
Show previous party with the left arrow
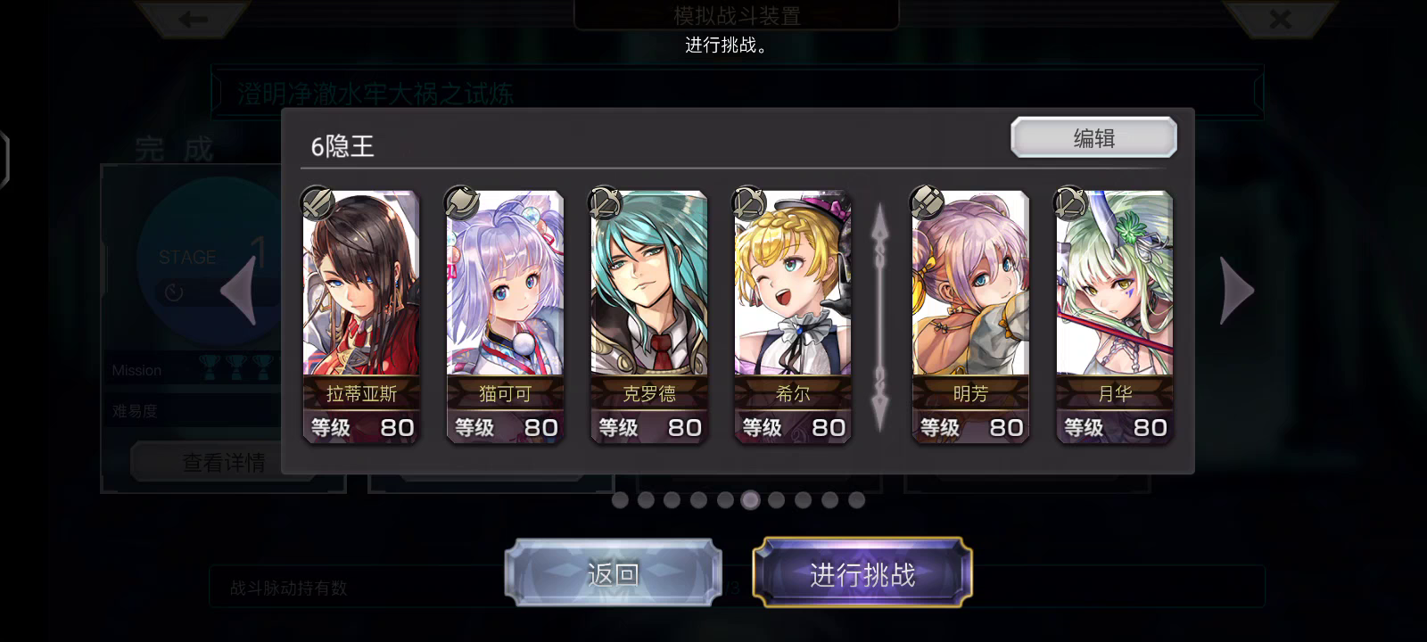(238, 291)
